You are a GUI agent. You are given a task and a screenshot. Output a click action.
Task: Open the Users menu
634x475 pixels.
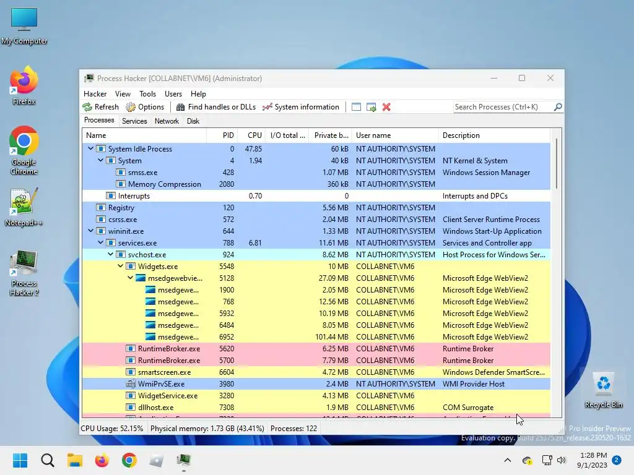tap(173, 94)
